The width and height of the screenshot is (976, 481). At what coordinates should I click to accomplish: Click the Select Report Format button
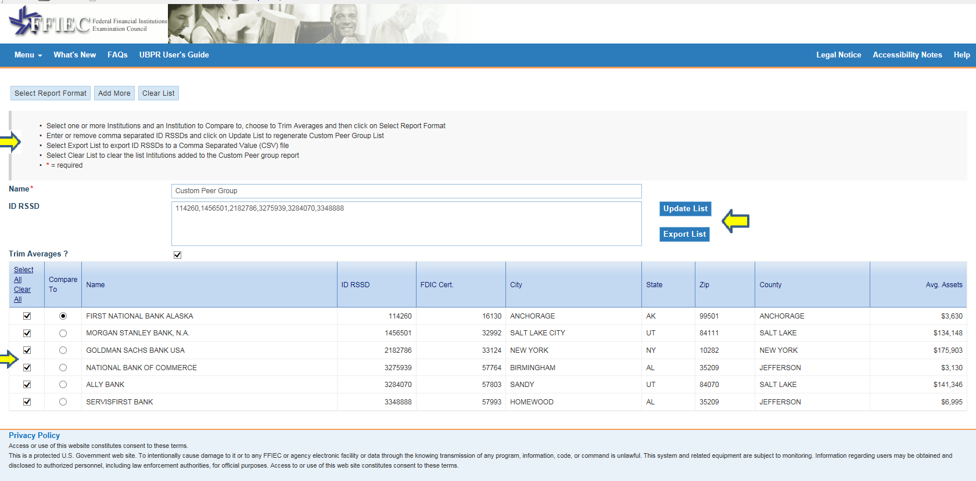click(x=51, y=93)
